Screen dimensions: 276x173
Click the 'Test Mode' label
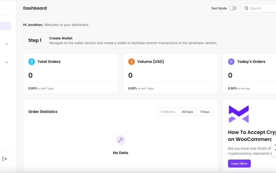pyautogui.click(x=219, y=8)
